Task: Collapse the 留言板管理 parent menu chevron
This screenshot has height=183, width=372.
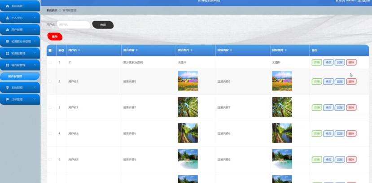Action: pos(35,65)
